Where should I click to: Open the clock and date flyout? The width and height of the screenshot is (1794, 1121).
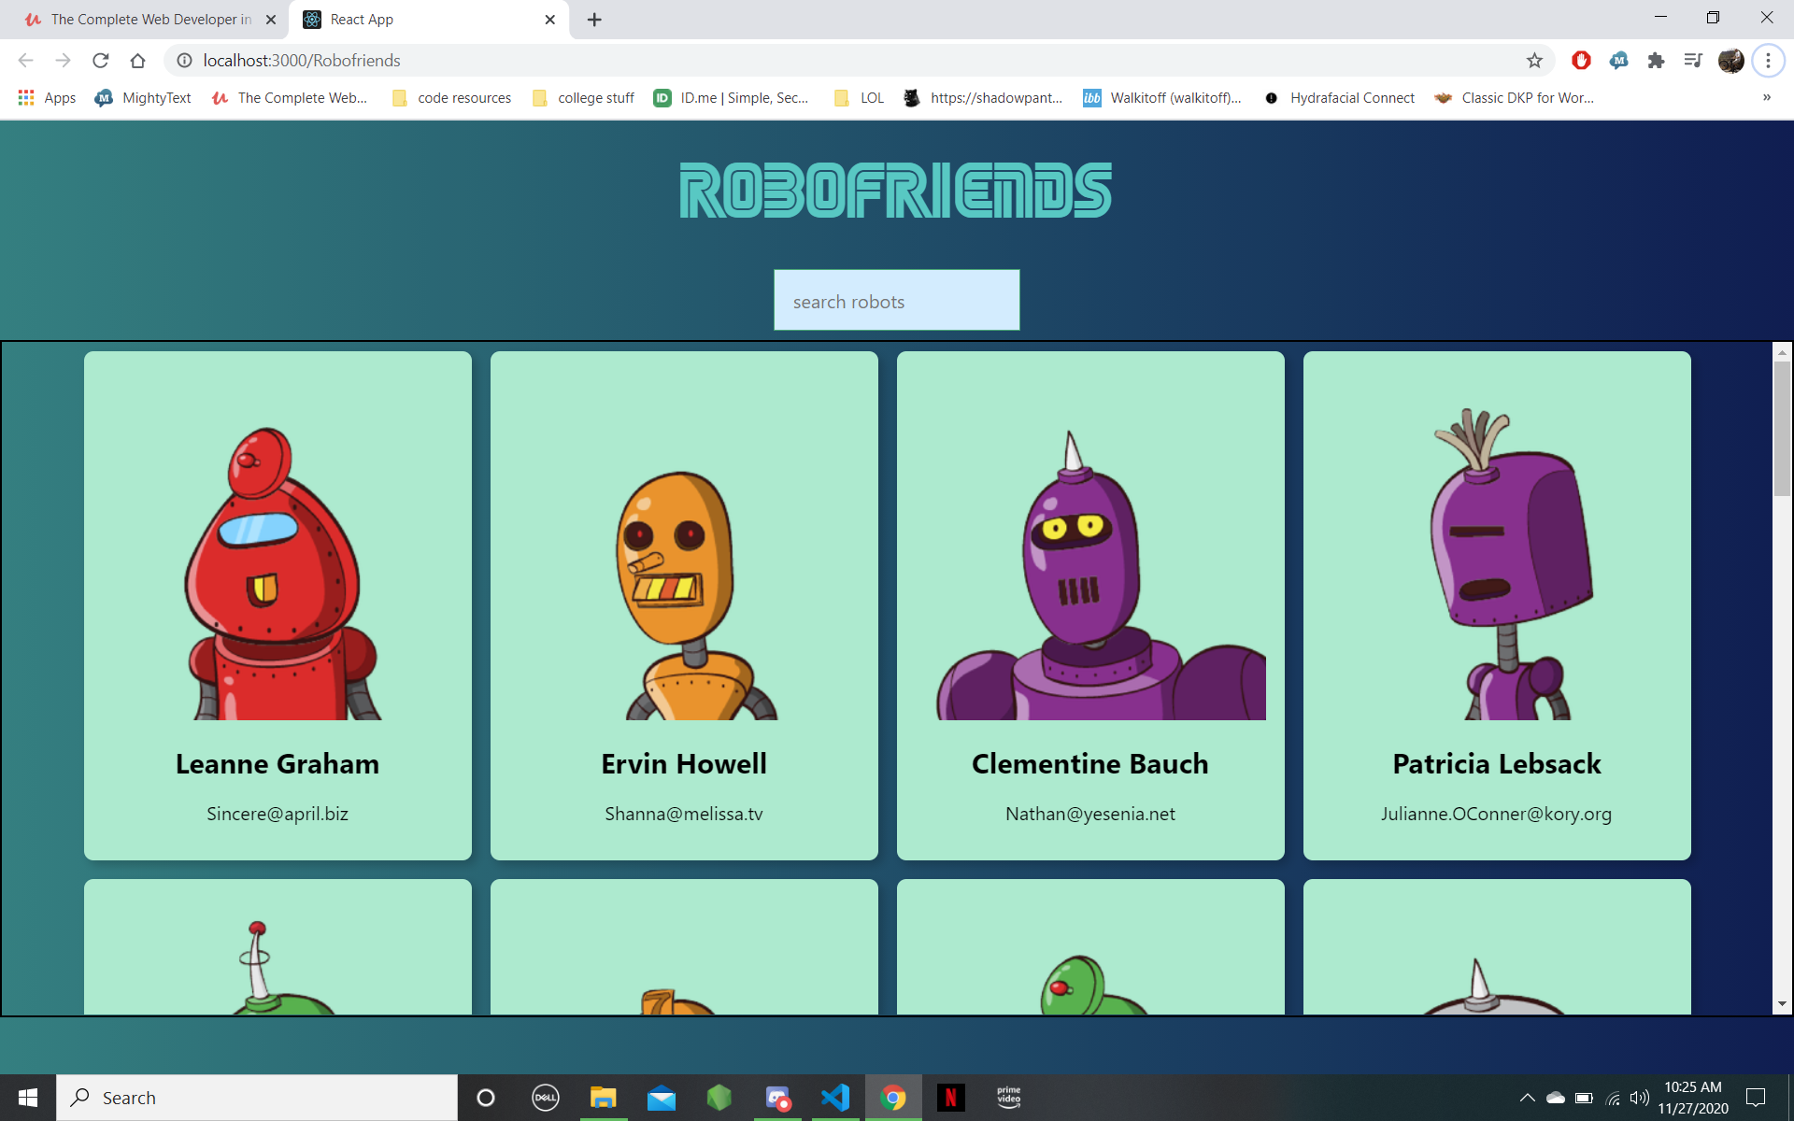point(1693,1098)
